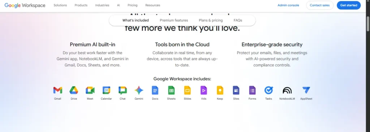The height and width of the screenshot is (132, 370).
Task: Select the Sites app icon
Action: coord(236,90)
